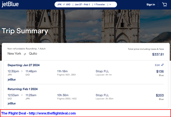171x117 pixels.
Task: Expand the trip search dropdown chevron
Action: pyautogui.click(x=110, y=5)
